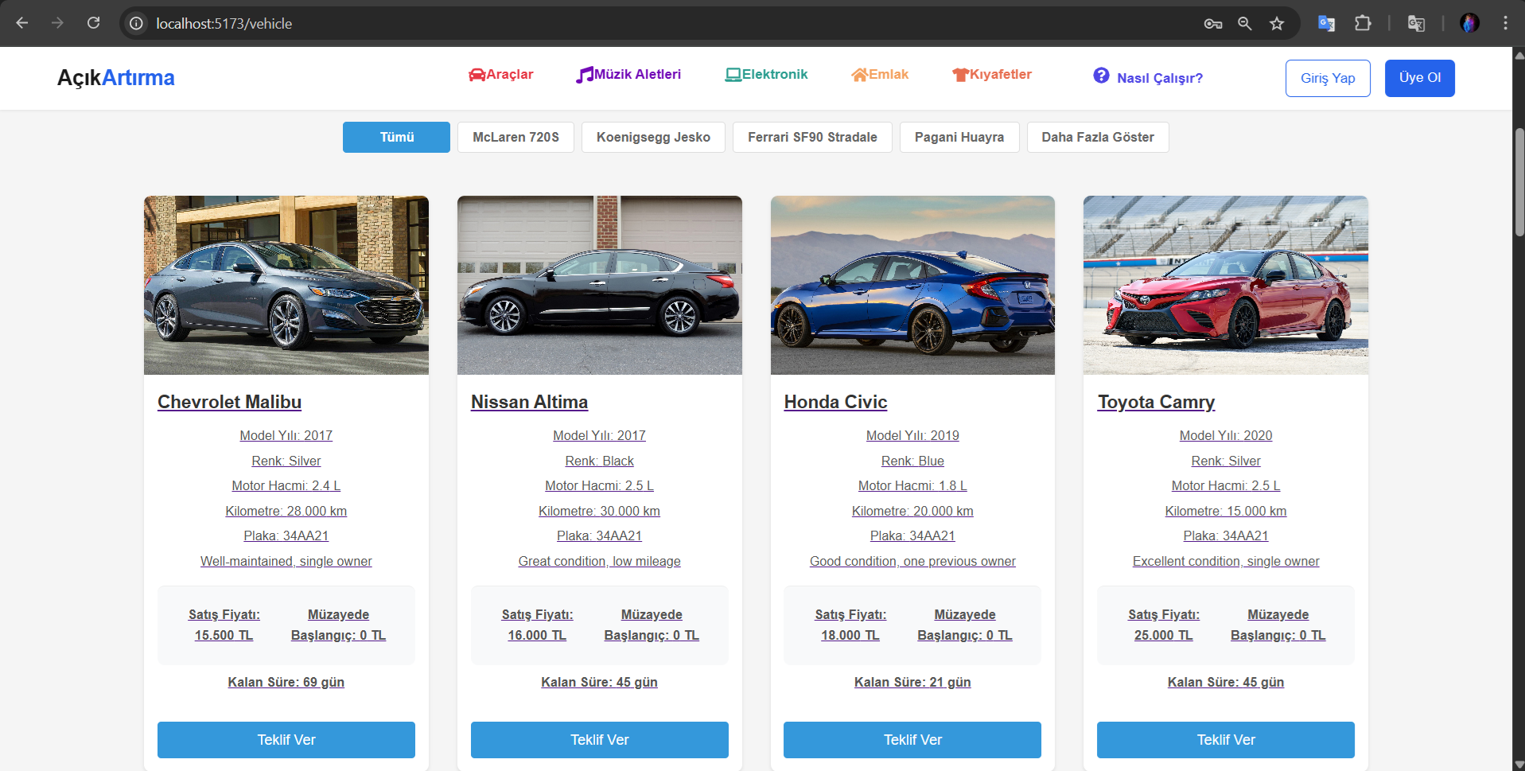The height and width of the screenshot is (771, 1525).
Task: Click 'Kilometre: 28.000 km' on Malibu card
Action: [x=286, y=511]
